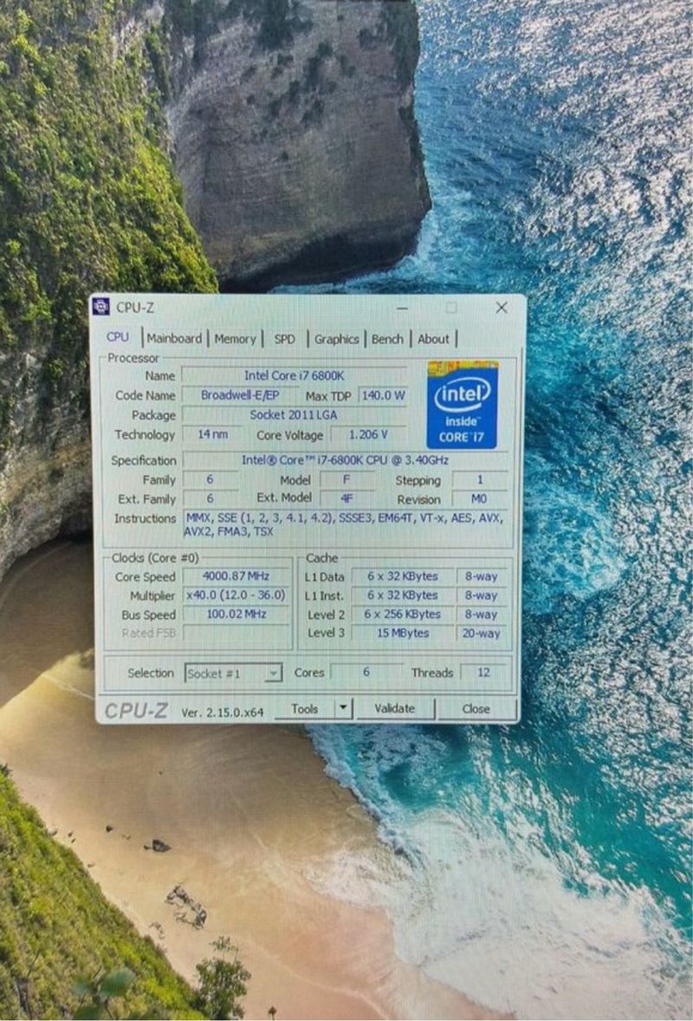Click the Instructions list text
This screenshot has width=693, height=1021.
345,525
